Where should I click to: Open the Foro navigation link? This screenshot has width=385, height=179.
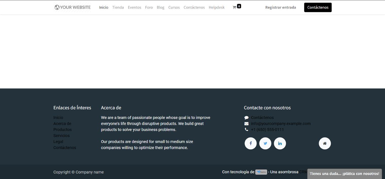click(149, 7)
